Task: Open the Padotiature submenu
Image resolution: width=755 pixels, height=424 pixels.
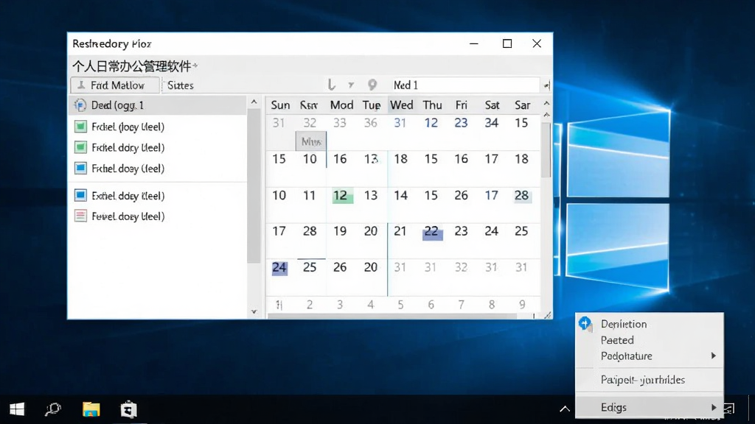Action: coord(650,356)
